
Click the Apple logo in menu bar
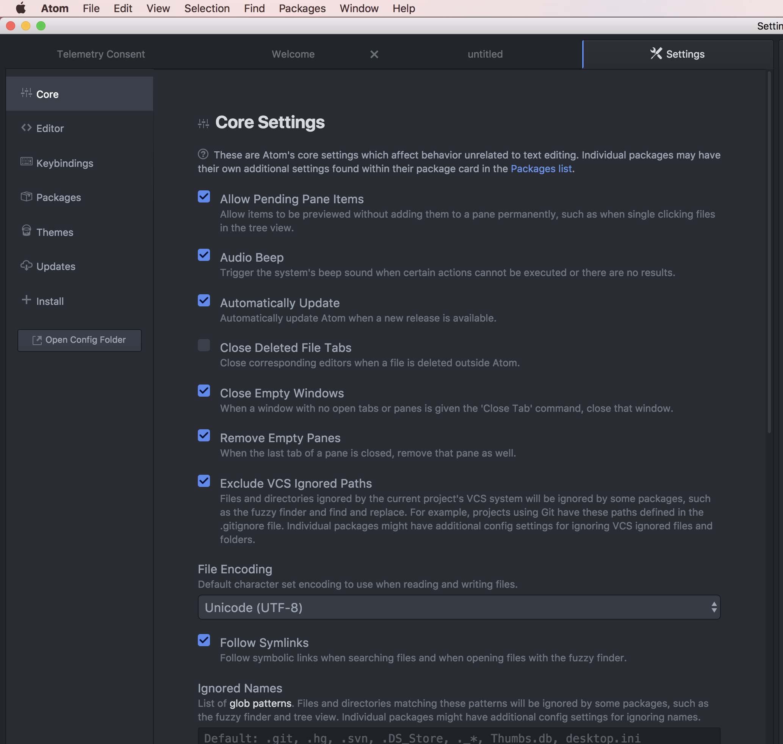click(20, 8)
